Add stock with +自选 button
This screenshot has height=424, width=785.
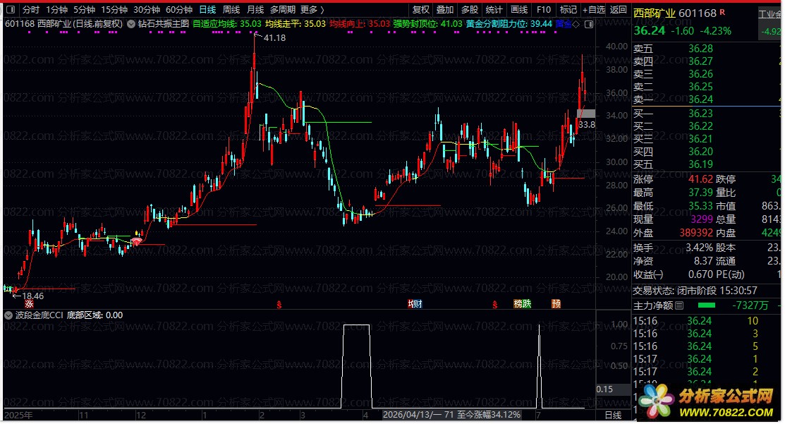[594, 9]
